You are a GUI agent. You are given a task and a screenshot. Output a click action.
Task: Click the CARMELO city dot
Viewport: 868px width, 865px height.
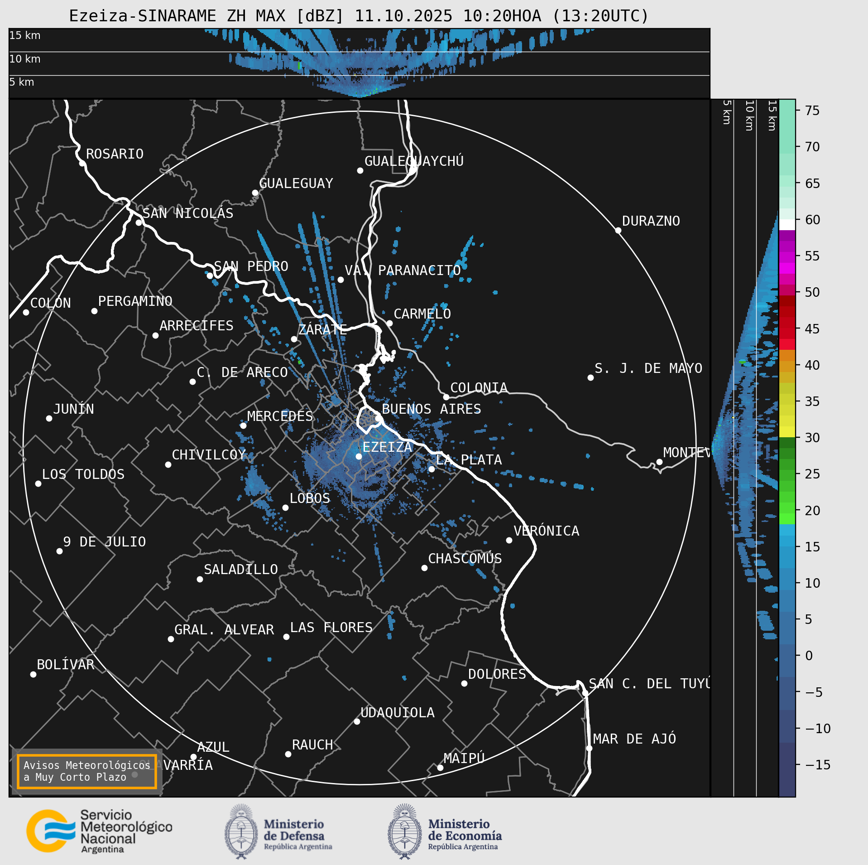[x=389, y=323]
